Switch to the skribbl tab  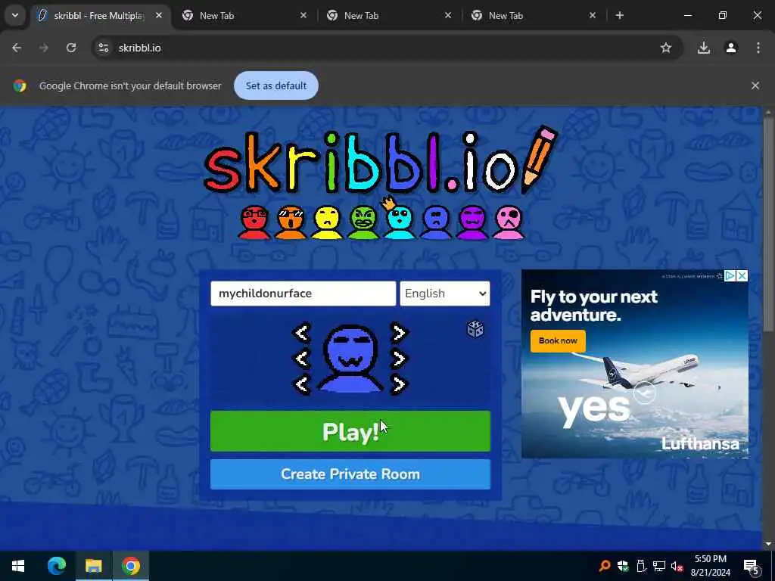[99, 16]
